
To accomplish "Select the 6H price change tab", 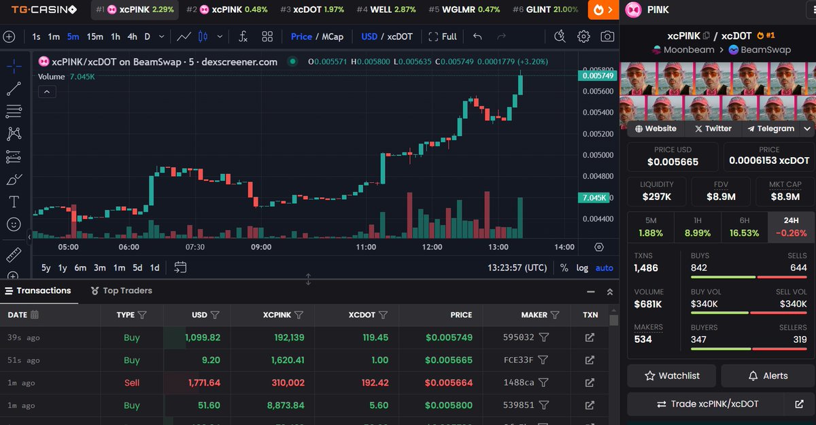I will click(x=744, y=227).
